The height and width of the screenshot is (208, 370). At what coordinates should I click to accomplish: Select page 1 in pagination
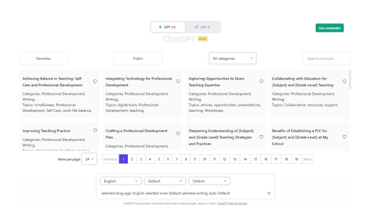pyautogui.click(x=124, y=159)
